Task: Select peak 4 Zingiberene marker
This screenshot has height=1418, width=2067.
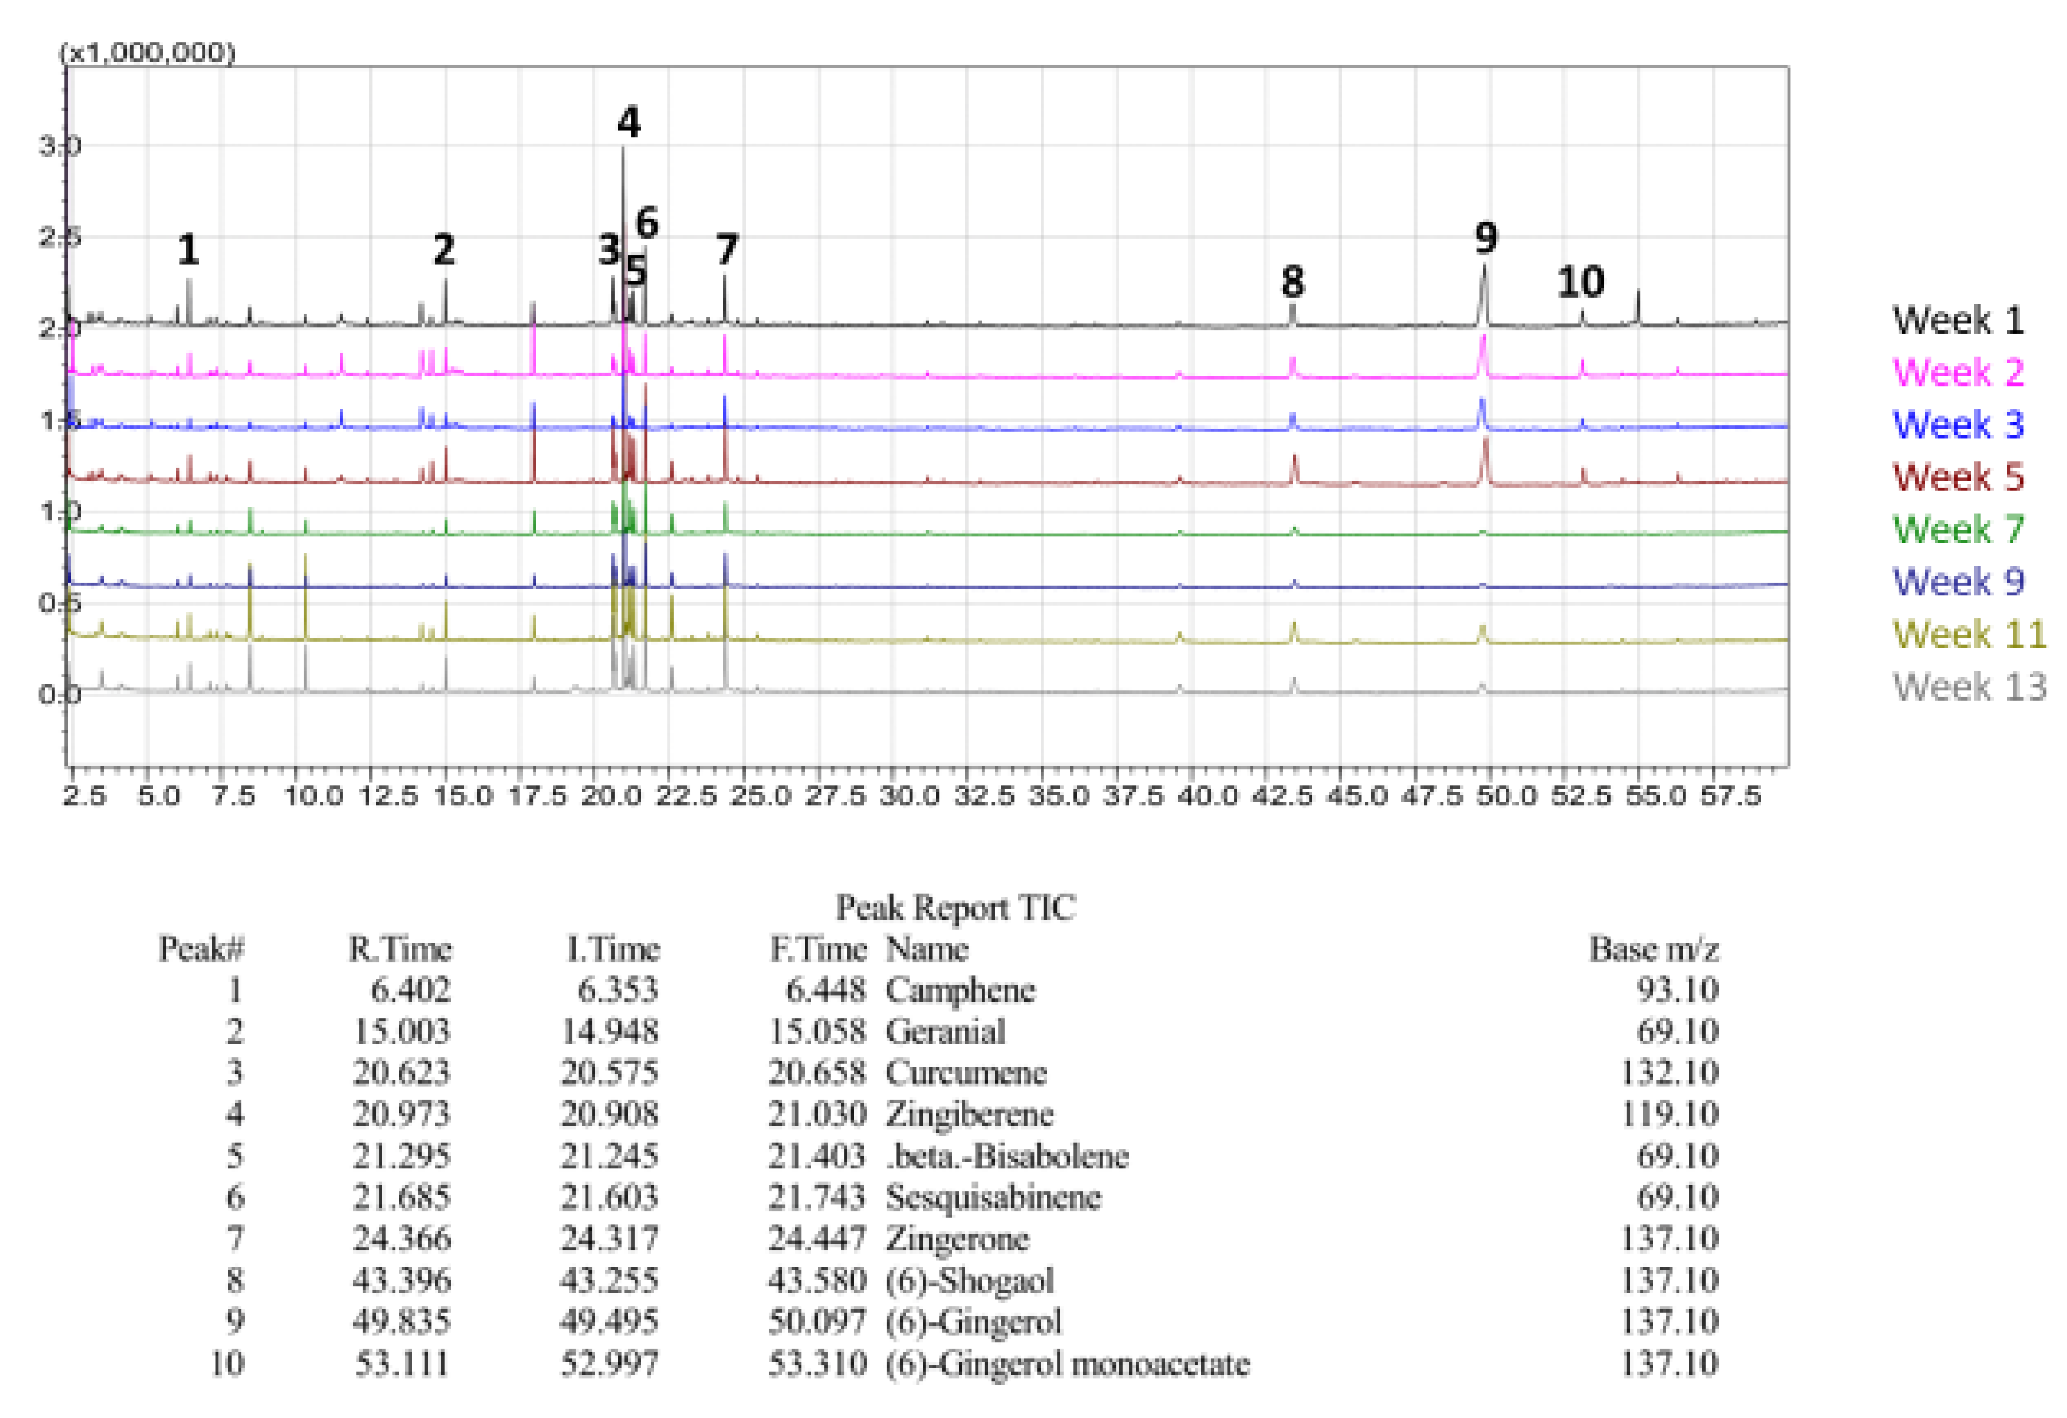Action: (629, 123)
